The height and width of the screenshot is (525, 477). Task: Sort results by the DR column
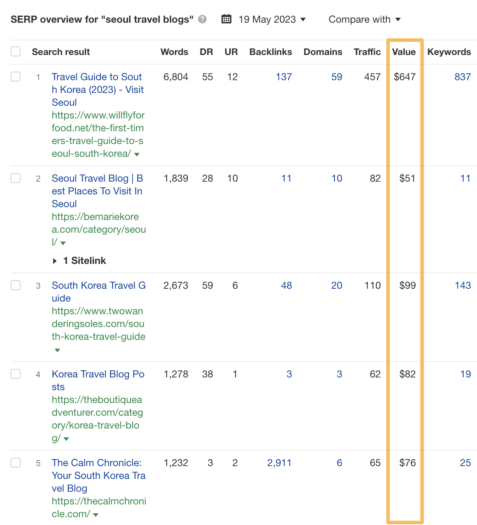207,51
